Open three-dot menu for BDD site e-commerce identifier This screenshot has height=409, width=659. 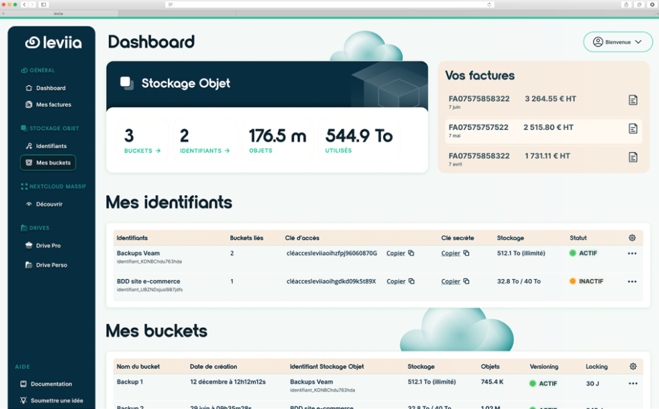pyautogui.click(x=632, y=281)
